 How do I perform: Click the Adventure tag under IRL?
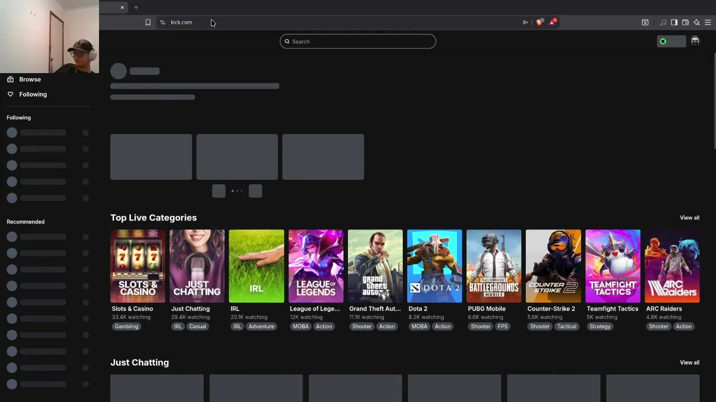261,327
